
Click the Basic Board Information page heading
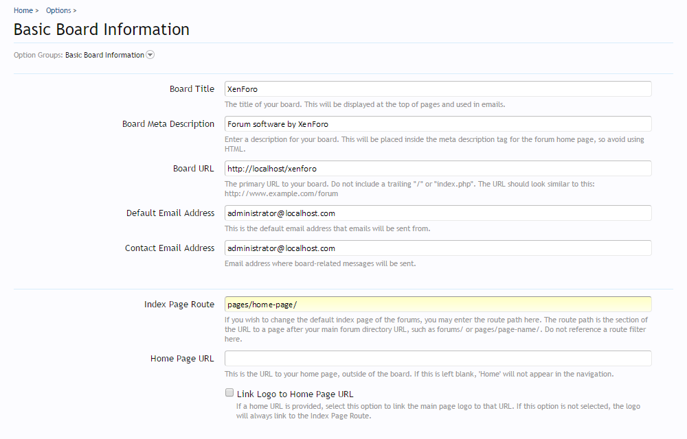click(102, 29)
